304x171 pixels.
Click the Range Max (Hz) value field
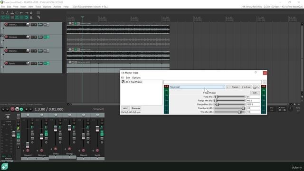[253, 104]
